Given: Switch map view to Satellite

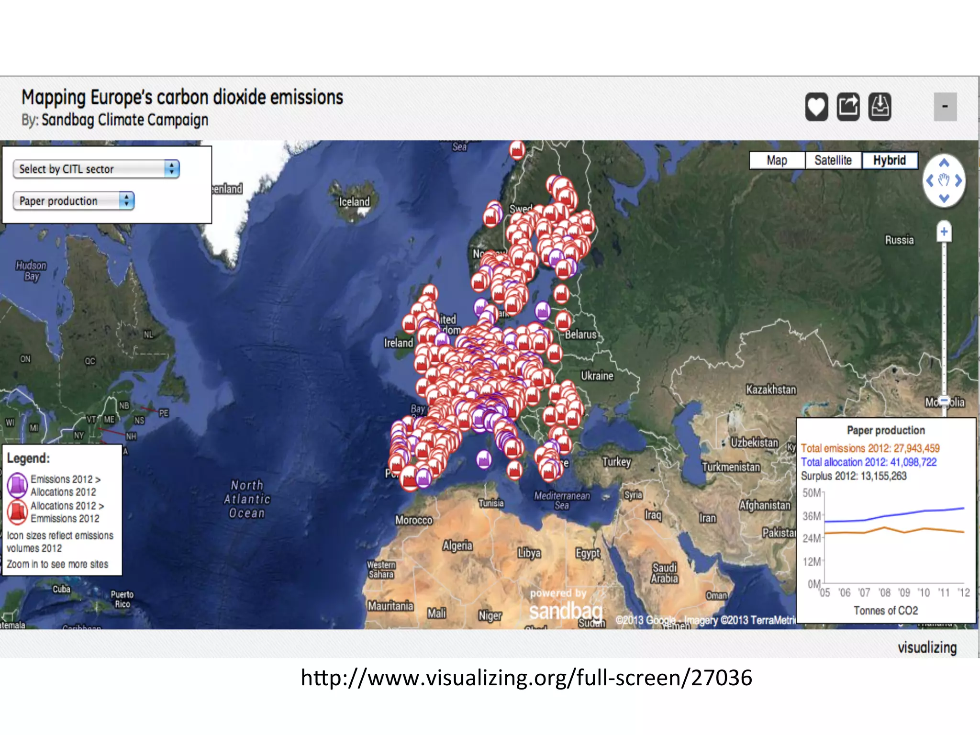Looking at the screenshot, I should [x=833, y=160].
